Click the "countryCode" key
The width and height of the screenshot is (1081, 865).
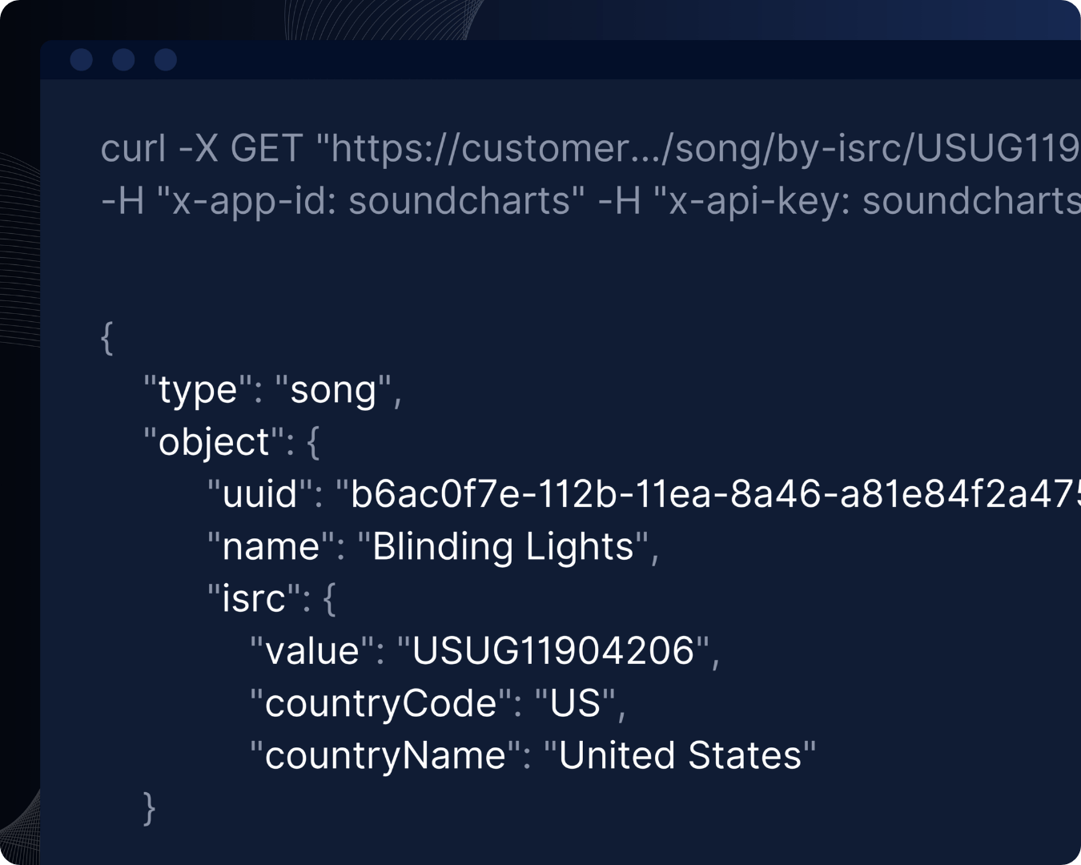tap(381, 703)
